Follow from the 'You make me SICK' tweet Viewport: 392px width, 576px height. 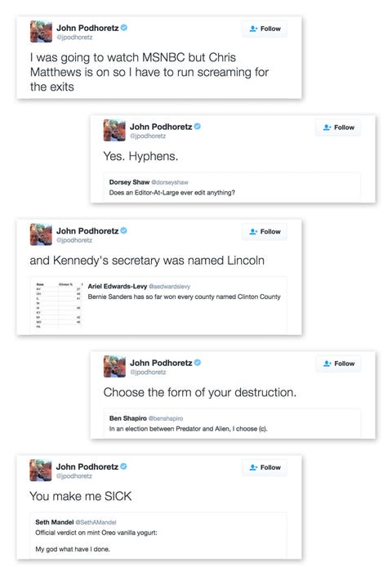tap(265, 467)
